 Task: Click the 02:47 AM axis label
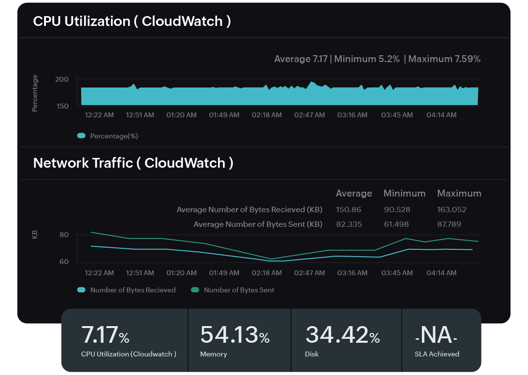pyautogui.click(x=309, y=115)
